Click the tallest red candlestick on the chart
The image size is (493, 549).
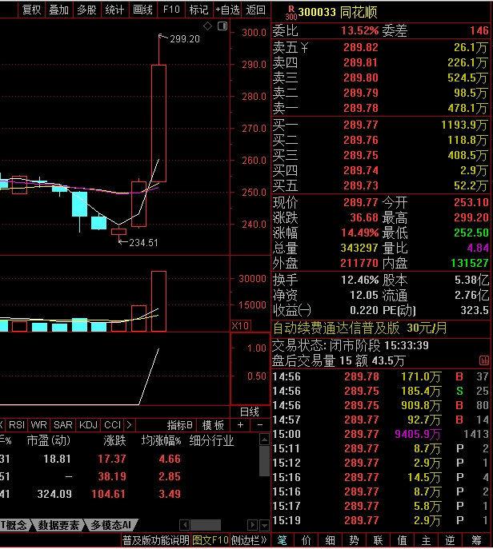click(x=158, y=123)
